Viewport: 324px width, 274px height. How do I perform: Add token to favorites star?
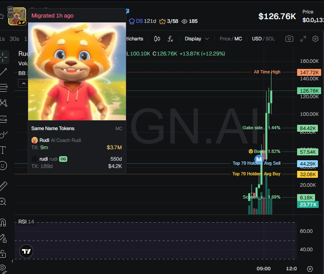(2, 17)
